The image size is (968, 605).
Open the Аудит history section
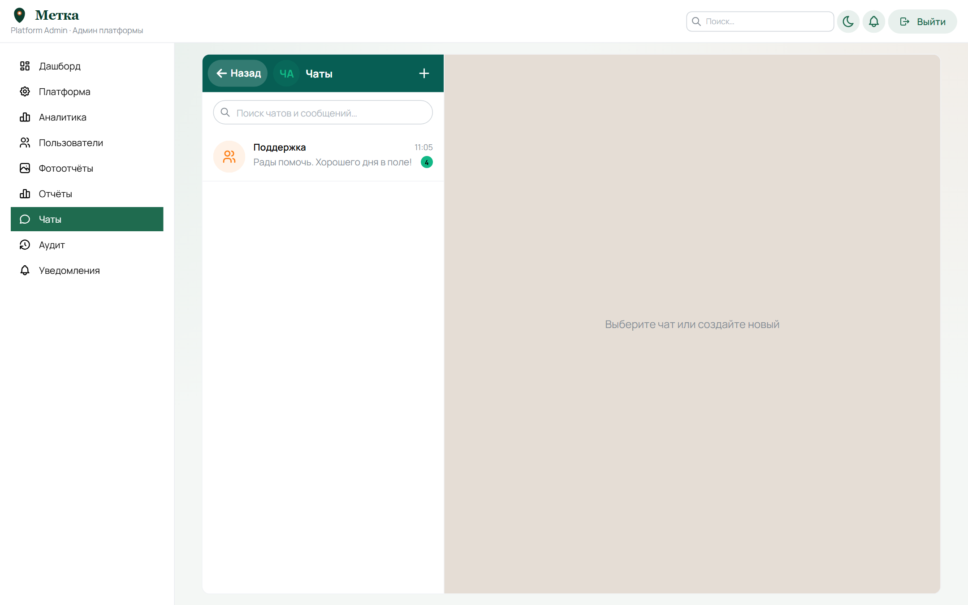point(87,245)
